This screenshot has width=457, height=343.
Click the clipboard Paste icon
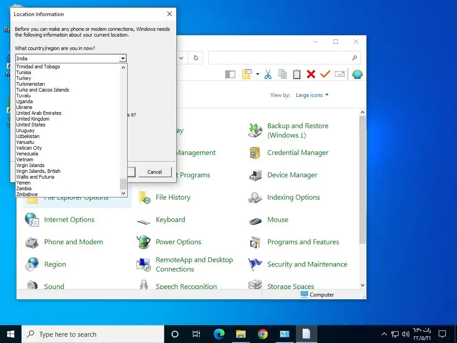coord(297,74)
